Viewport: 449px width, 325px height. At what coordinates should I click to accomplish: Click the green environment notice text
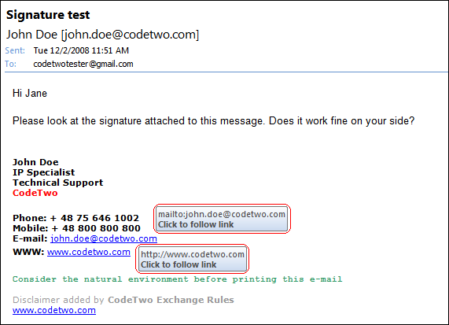(177, 279)
